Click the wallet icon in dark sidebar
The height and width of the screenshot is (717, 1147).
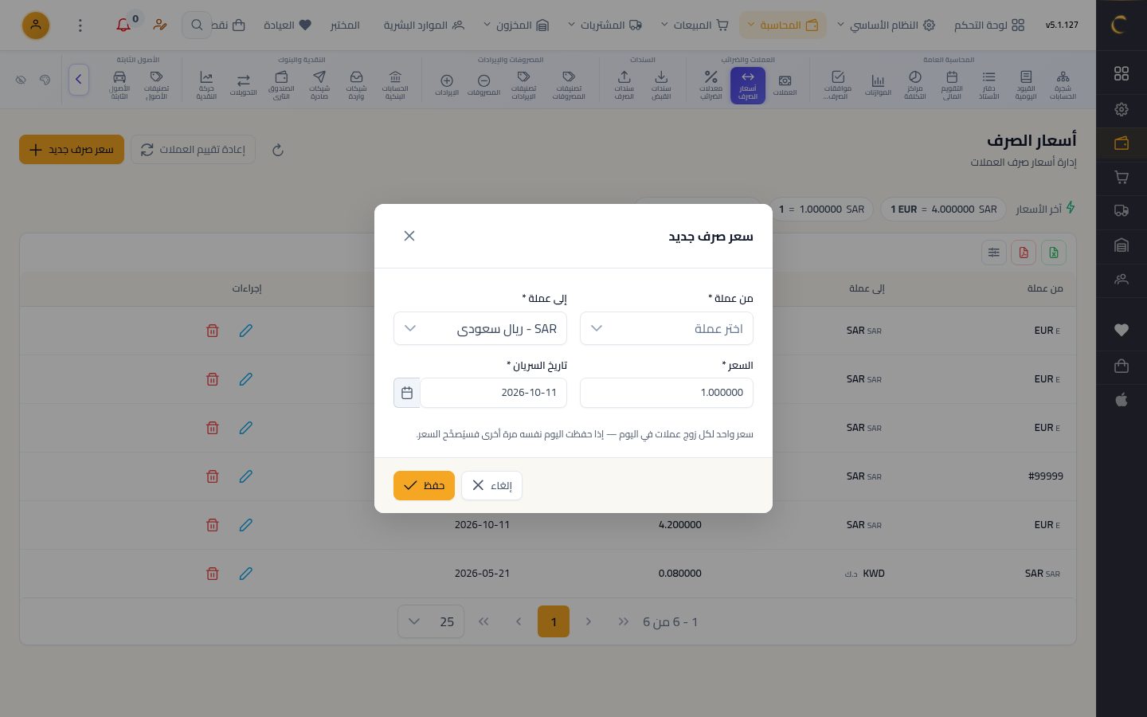tap(1122, 143)
